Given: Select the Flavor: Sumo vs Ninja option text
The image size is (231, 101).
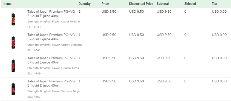Looking at the screenshot, I should 66,91.
